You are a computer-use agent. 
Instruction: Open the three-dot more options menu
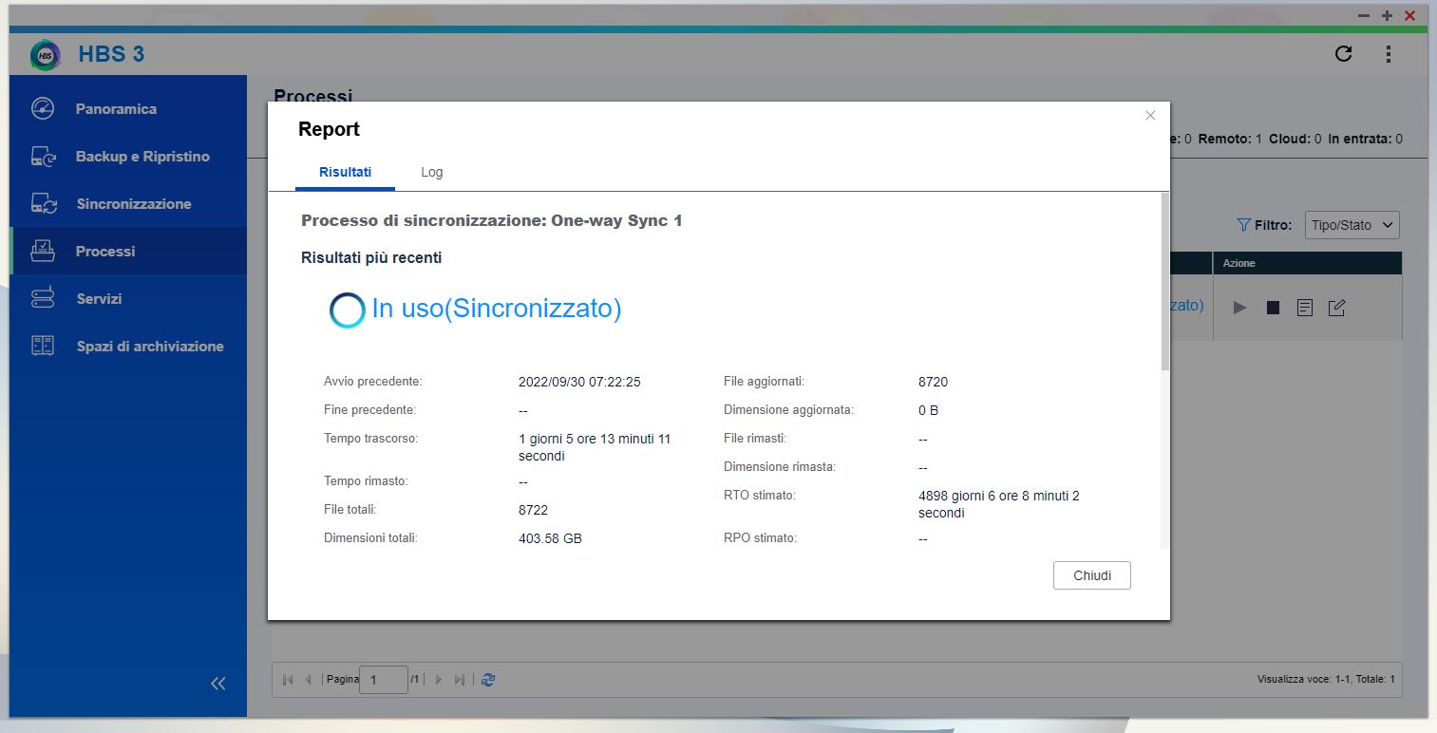[1388, 54]
